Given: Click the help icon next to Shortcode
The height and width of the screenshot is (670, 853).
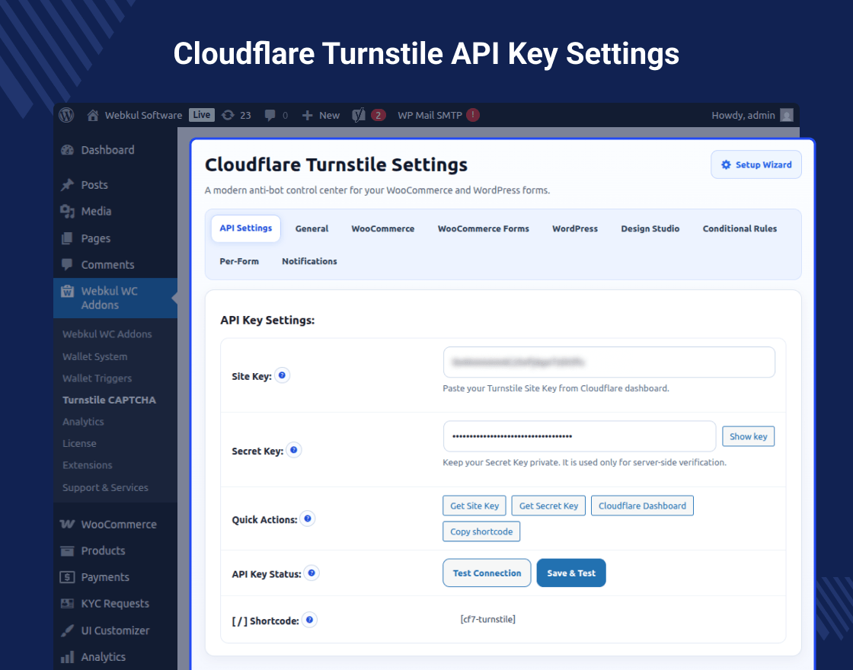Looking at the screenshot, I should tap(309, 620).
